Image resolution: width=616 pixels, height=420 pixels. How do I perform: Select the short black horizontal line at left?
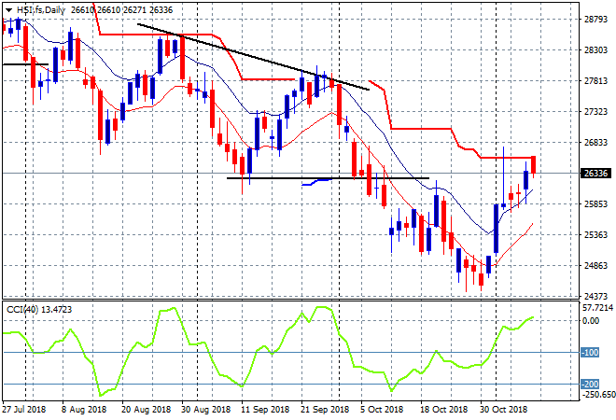coord(25,64)
